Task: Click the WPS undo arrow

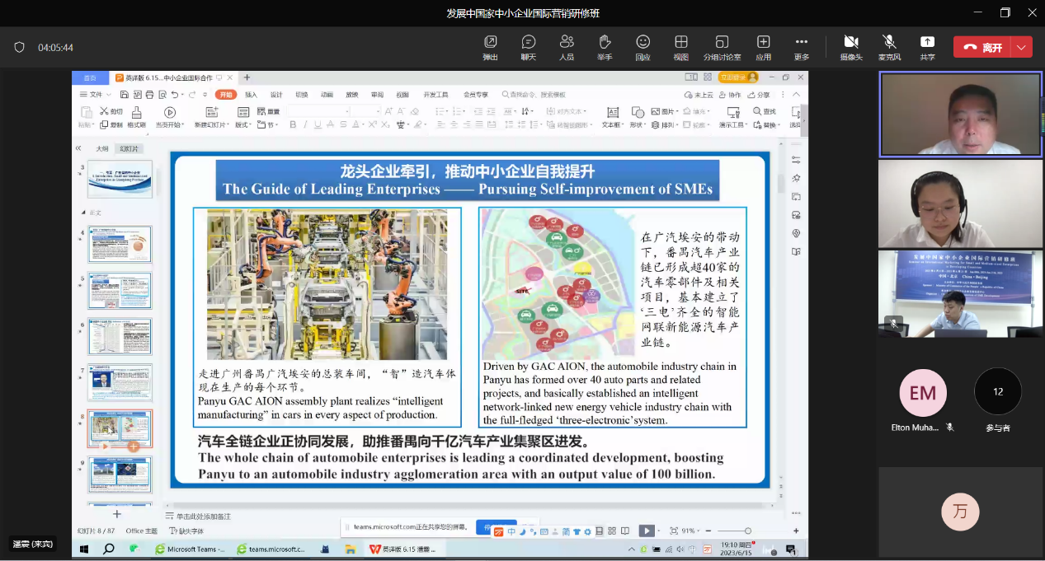Action: coord(175,95)
